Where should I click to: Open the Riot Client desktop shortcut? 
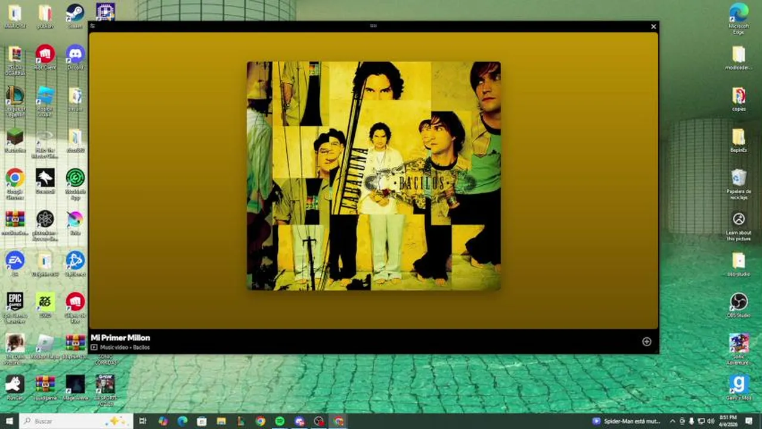pos(45,57)
